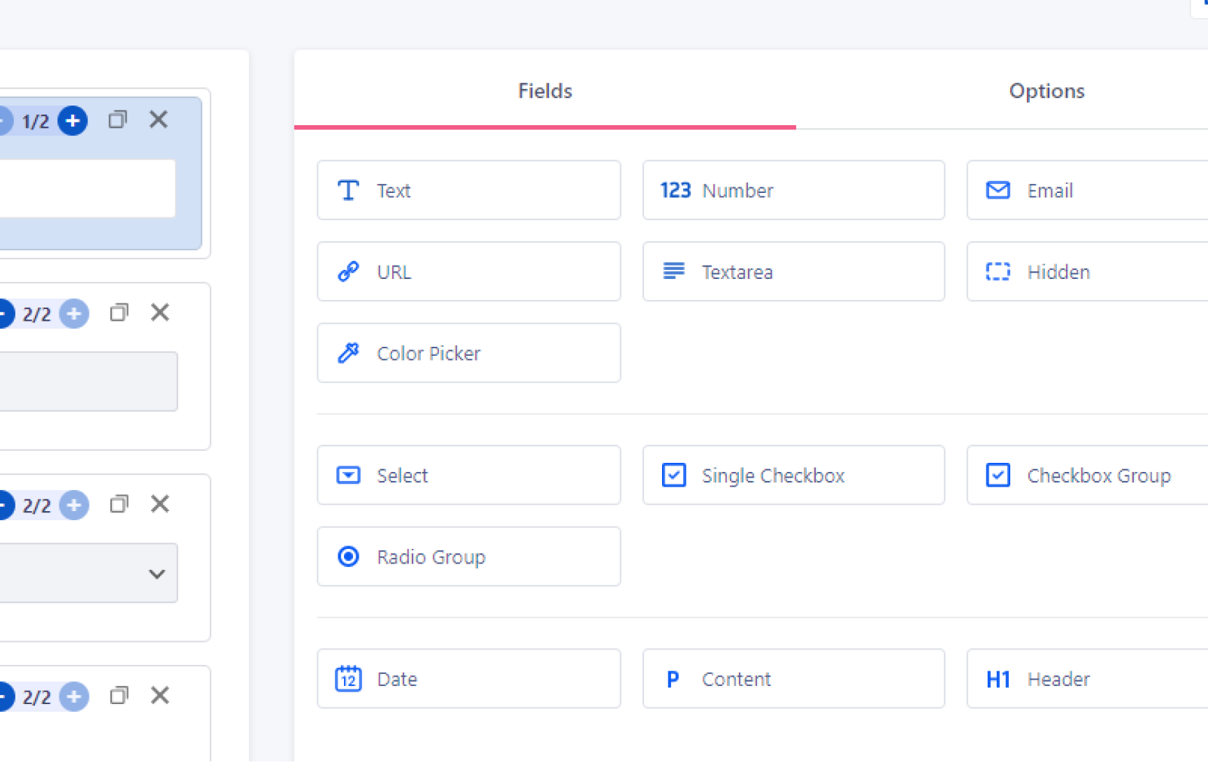Open the Fields tab
The height and width of the screenshot is (781, 1208).
click(545, 91)
